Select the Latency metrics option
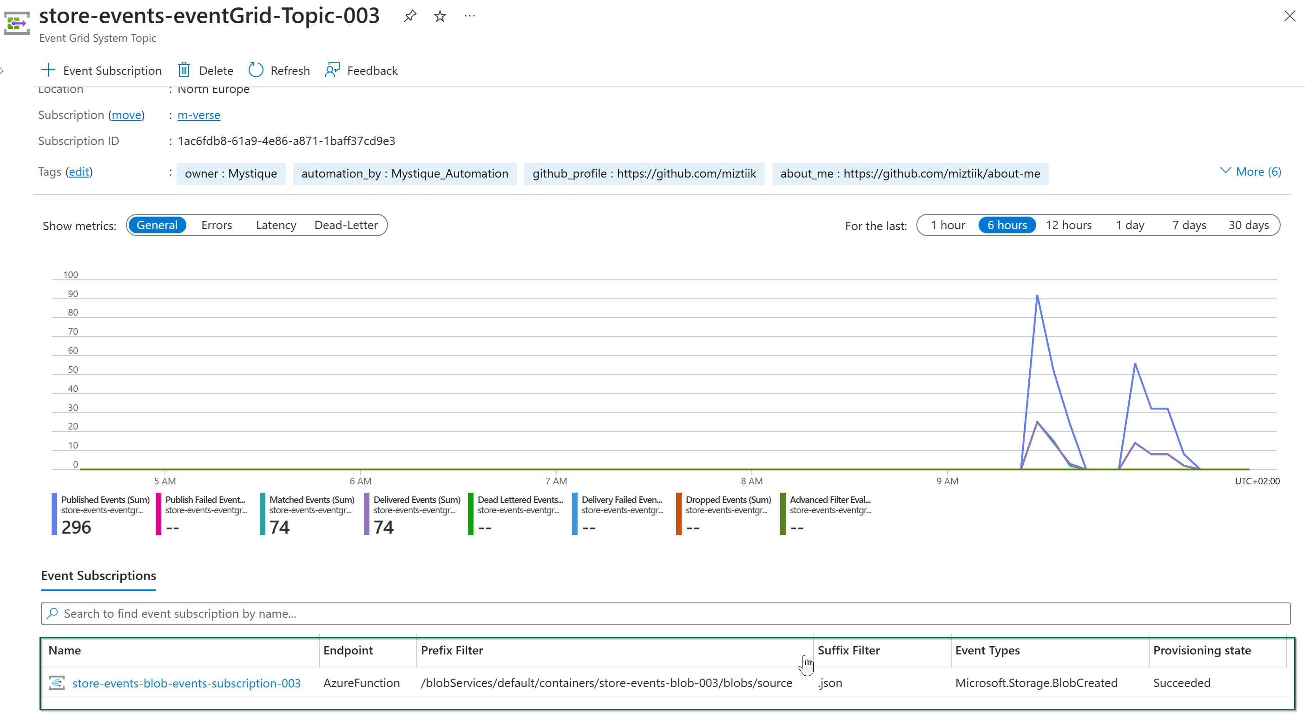The image size is (1309, 720). point(276,225)
